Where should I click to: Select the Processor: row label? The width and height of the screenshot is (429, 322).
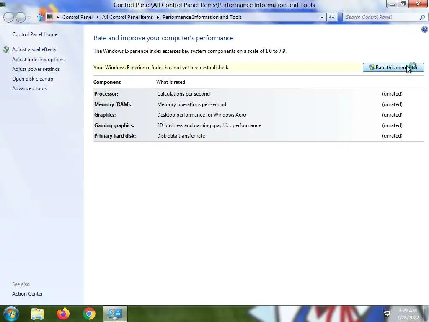pos(106,93)
